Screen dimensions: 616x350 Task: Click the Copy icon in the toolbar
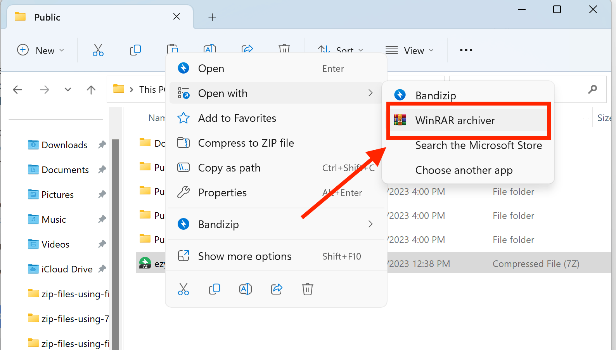click(x=135, y=50)
